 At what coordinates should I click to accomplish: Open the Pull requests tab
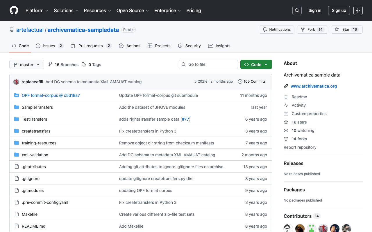[91, 46]
